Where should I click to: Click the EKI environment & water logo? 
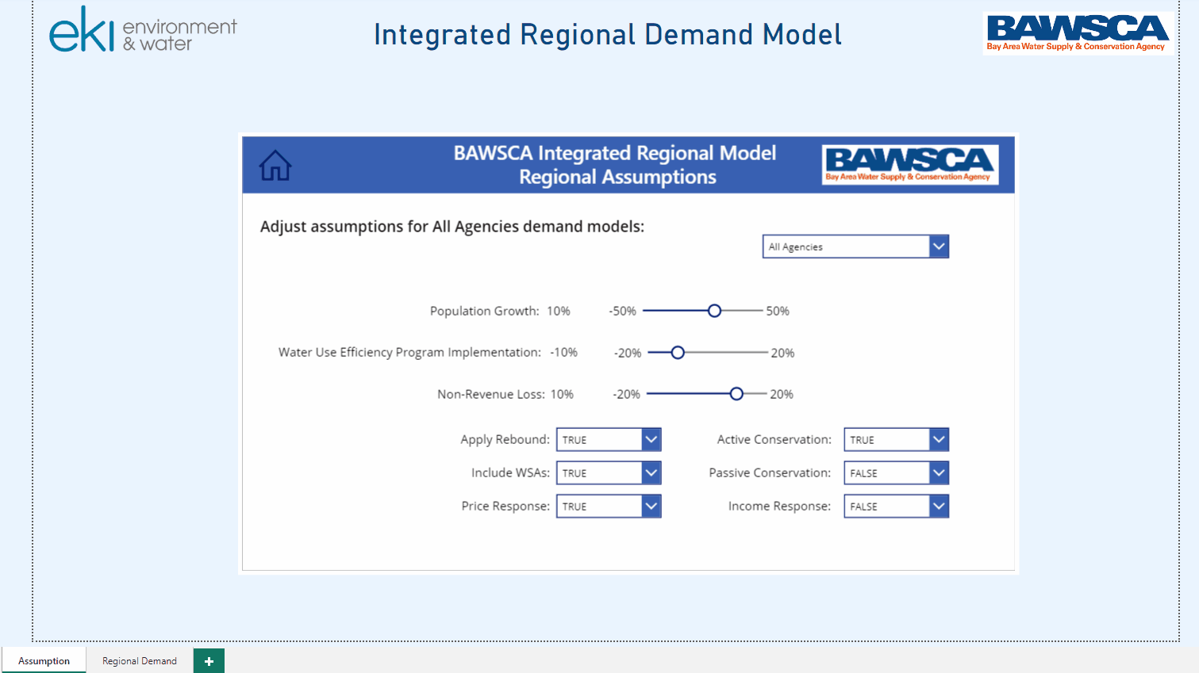pyautogui.click(x=143, y=30)
